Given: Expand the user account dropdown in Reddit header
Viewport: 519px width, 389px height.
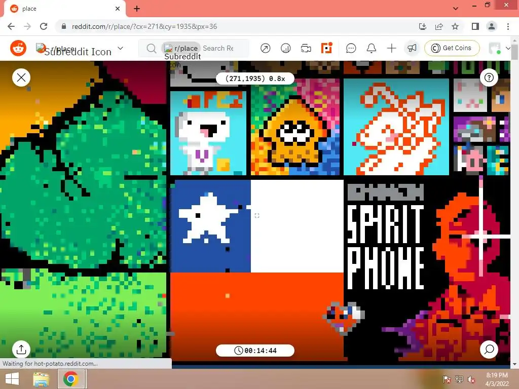Looking at the screenshot, I should tap(508, 48).
